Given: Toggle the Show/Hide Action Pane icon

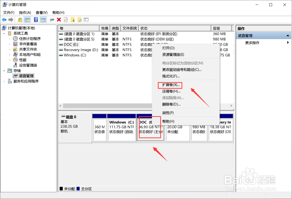Looking at the screenshot, I should click(43, 20).
